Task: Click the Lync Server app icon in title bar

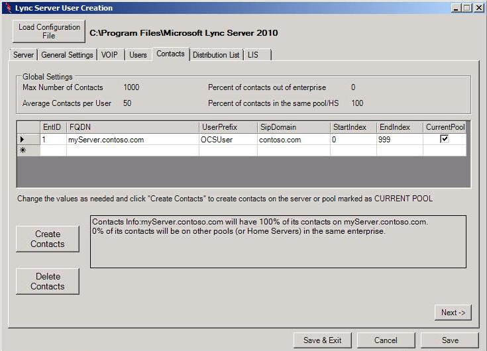Action: (9, 8)
